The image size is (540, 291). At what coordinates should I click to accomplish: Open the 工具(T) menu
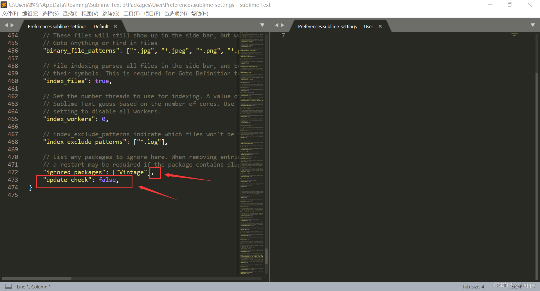coord(131,14)
